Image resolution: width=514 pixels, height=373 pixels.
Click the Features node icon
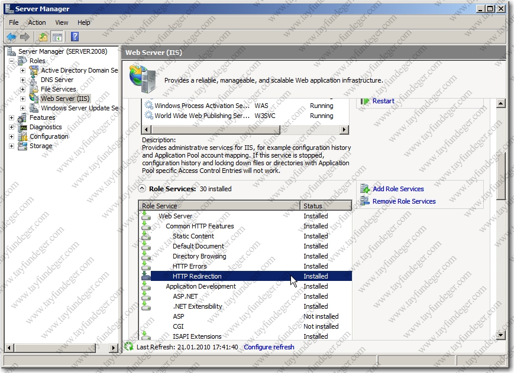[22, 117]
